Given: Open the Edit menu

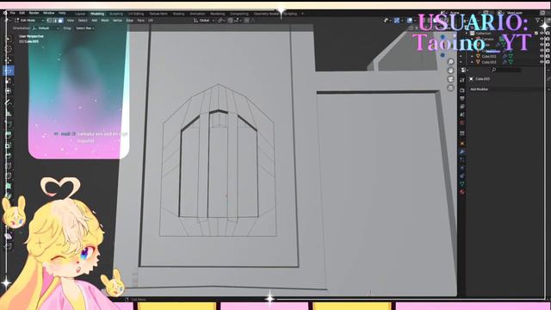Looking at the screenshot, I should tap(22, 13).
